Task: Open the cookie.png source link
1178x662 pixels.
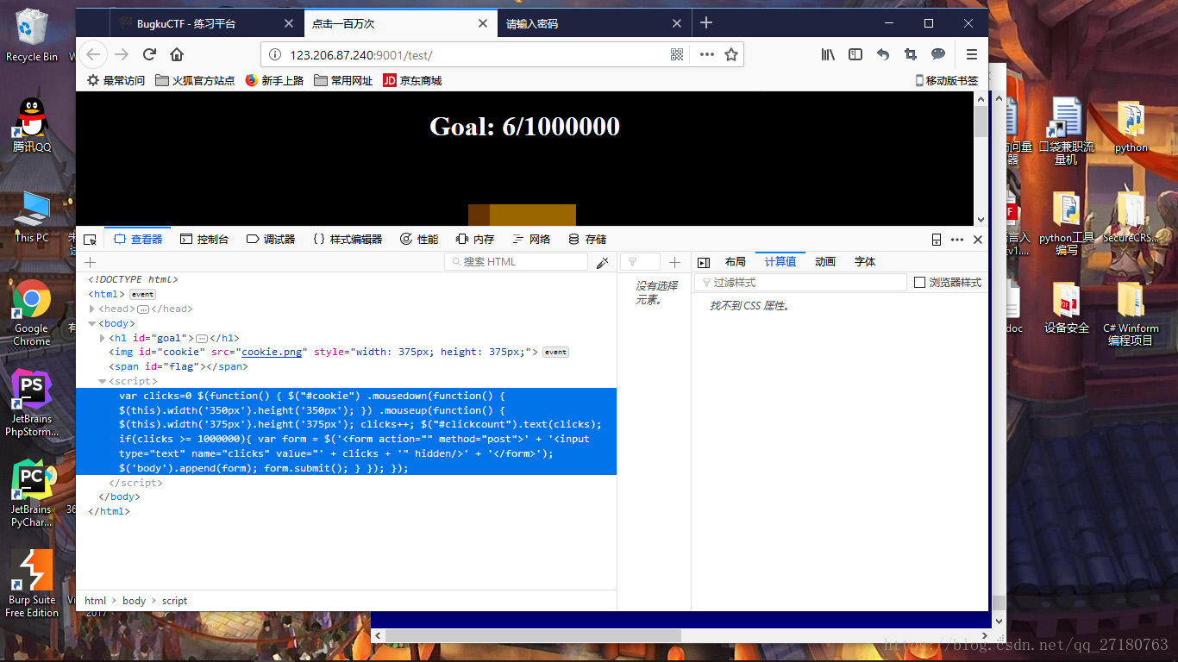Action: tap(272, 353)
